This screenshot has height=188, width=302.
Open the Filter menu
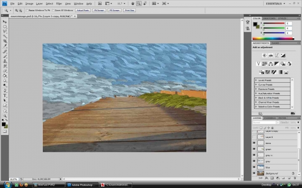point(59,4)
